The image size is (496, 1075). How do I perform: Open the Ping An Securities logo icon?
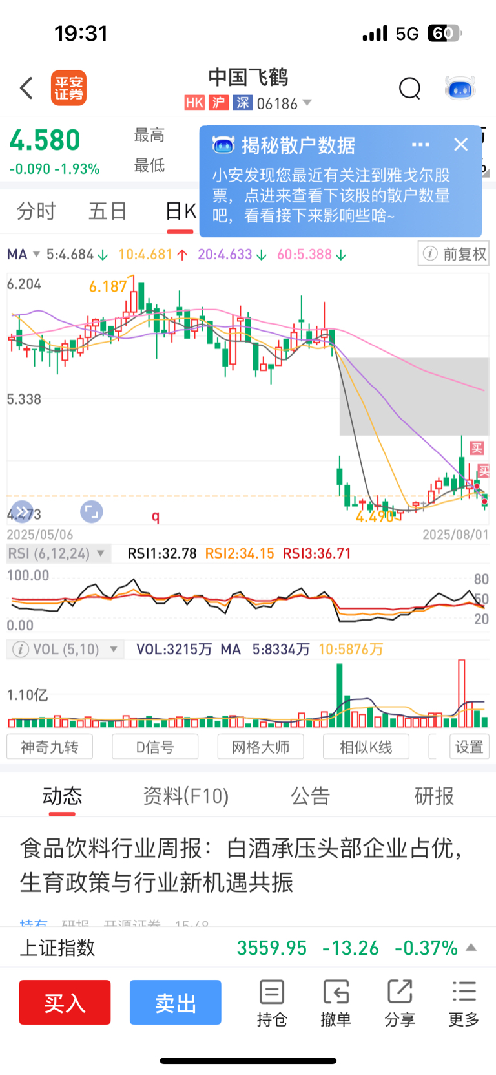[68, 88]
